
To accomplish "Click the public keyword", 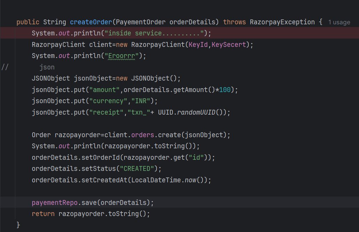I will 28,22.
